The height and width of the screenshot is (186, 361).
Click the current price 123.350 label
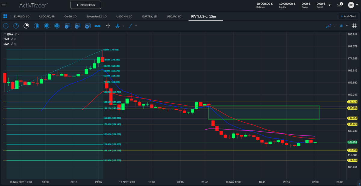pos(352,142)
